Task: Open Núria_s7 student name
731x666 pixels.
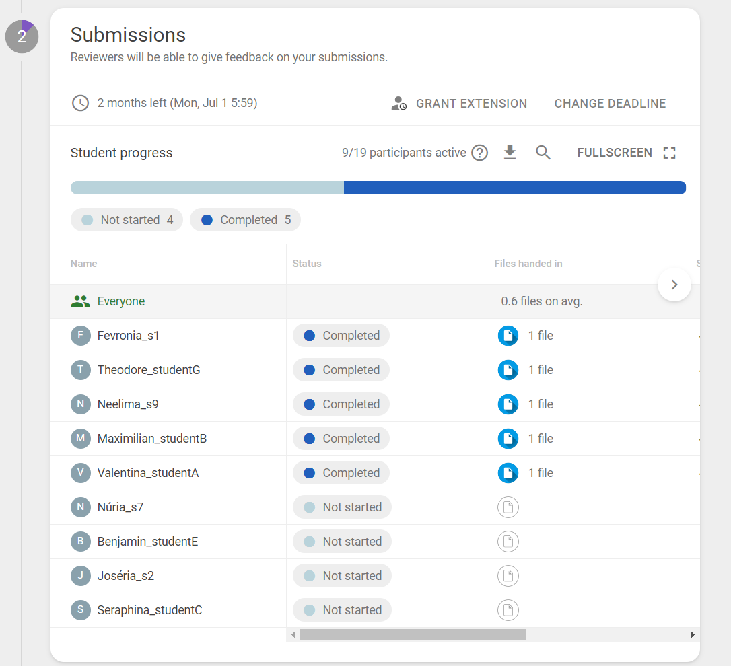Action: click(120, 507)
